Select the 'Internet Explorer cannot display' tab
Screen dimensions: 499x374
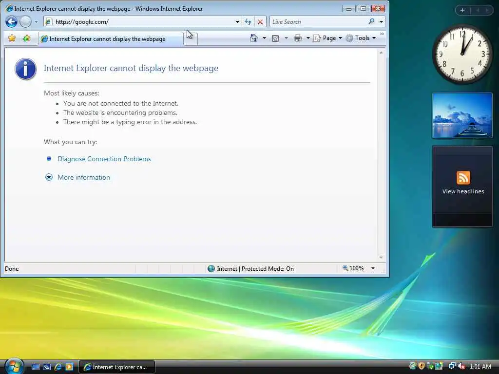click(111, 39)
